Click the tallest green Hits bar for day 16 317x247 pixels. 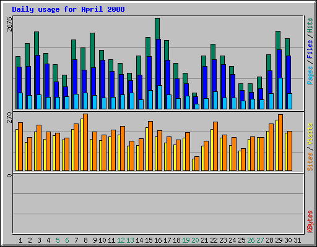pyautogui.click(x=157, y=28)
